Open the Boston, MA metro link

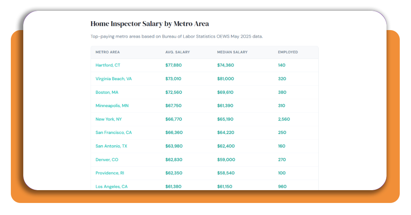pos(107,92)
